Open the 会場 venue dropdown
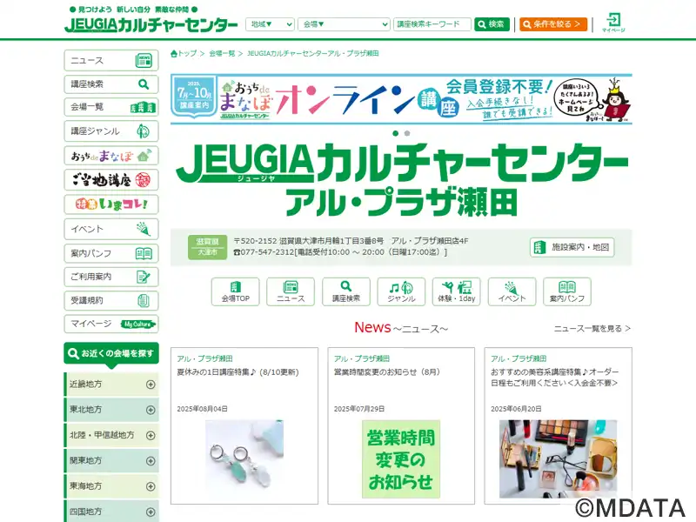Viewport: 696px width, 522px height. (344, 24)
